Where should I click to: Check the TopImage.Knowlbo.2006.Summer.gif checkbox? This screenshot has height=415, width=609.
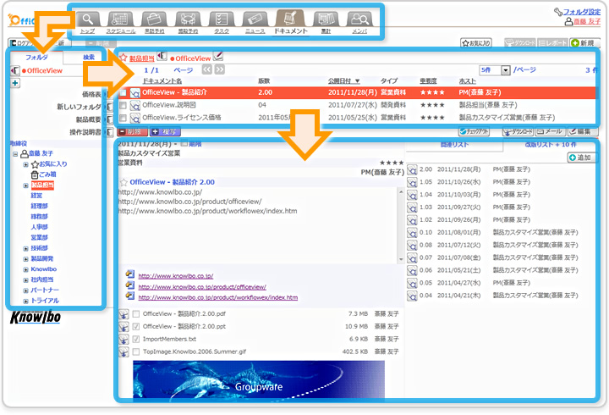136,351
